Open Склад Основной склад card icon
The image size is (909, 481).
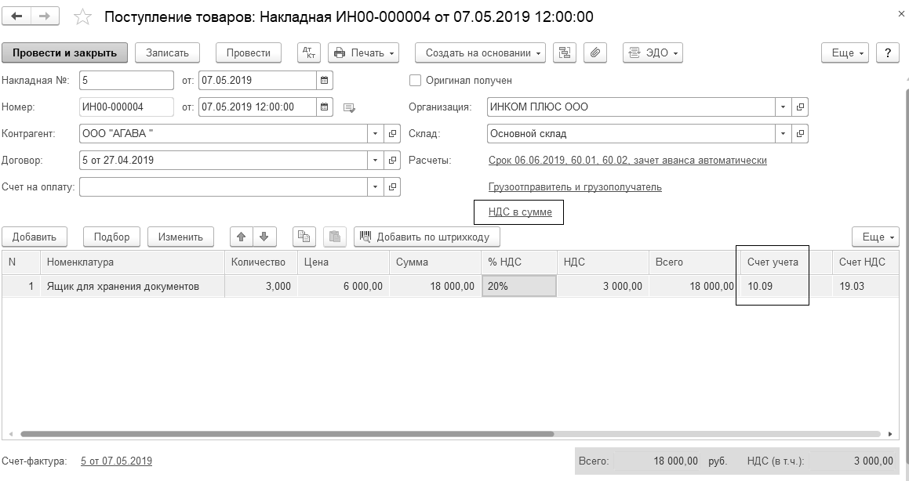tap(800, 134)
